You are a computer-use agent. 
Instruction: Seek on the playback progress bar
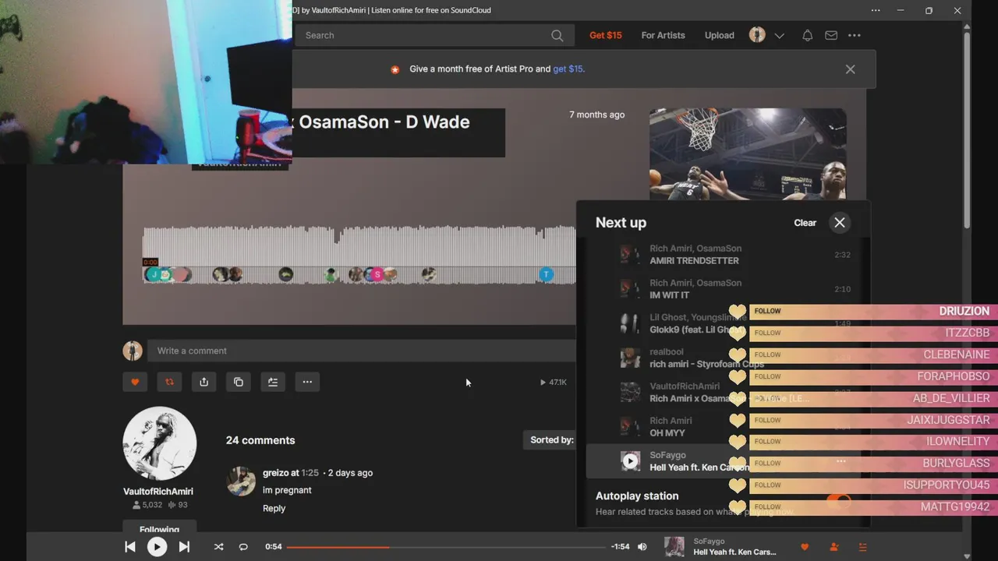point(445,547)
